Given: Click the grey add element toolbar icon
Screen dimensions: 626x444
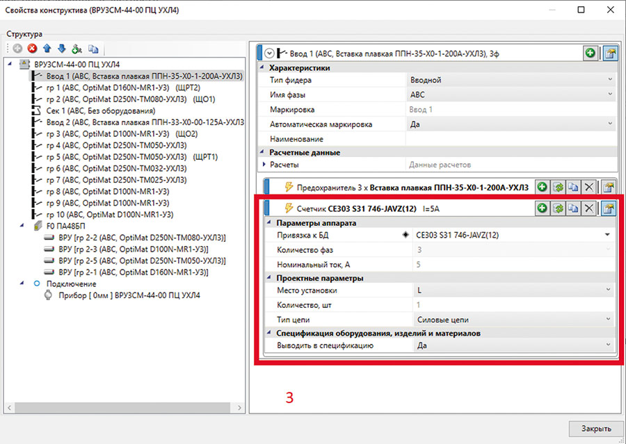Looking at the screenshot, I should 17,49.
